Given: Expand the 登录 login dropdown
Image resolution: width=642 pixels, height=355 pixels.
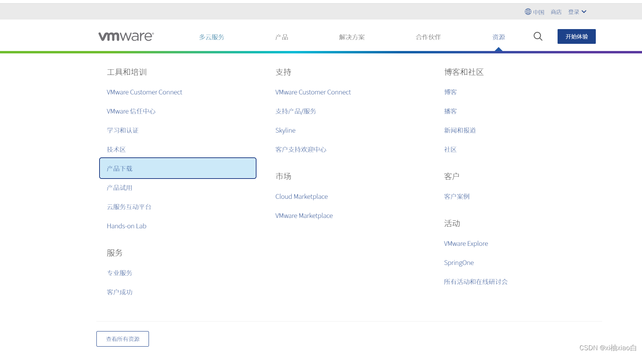Looking at the screenshot, I should (x=577, y=12).
